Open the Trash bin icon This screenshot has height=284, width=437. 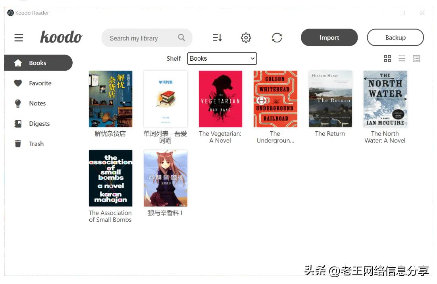[17, 144]
